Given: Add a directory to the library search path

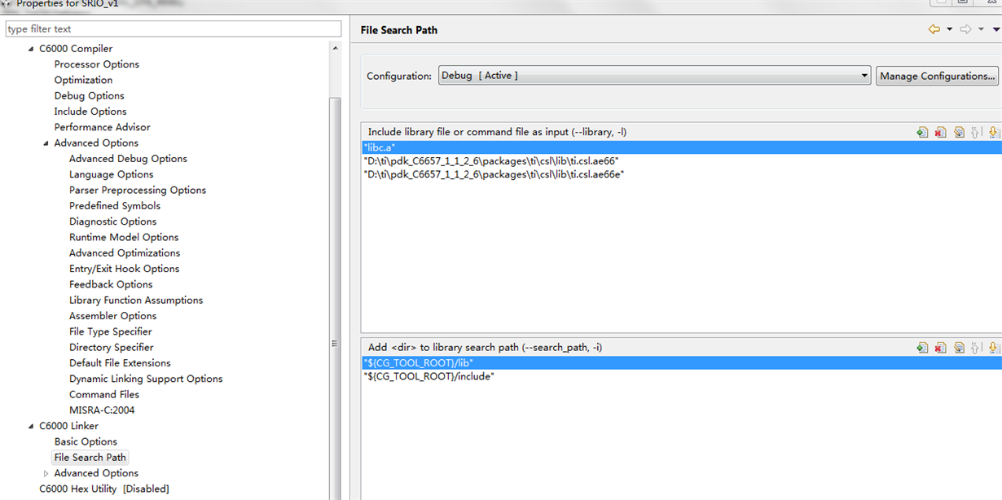Looking at the screenshot, I should click(922, 348).
